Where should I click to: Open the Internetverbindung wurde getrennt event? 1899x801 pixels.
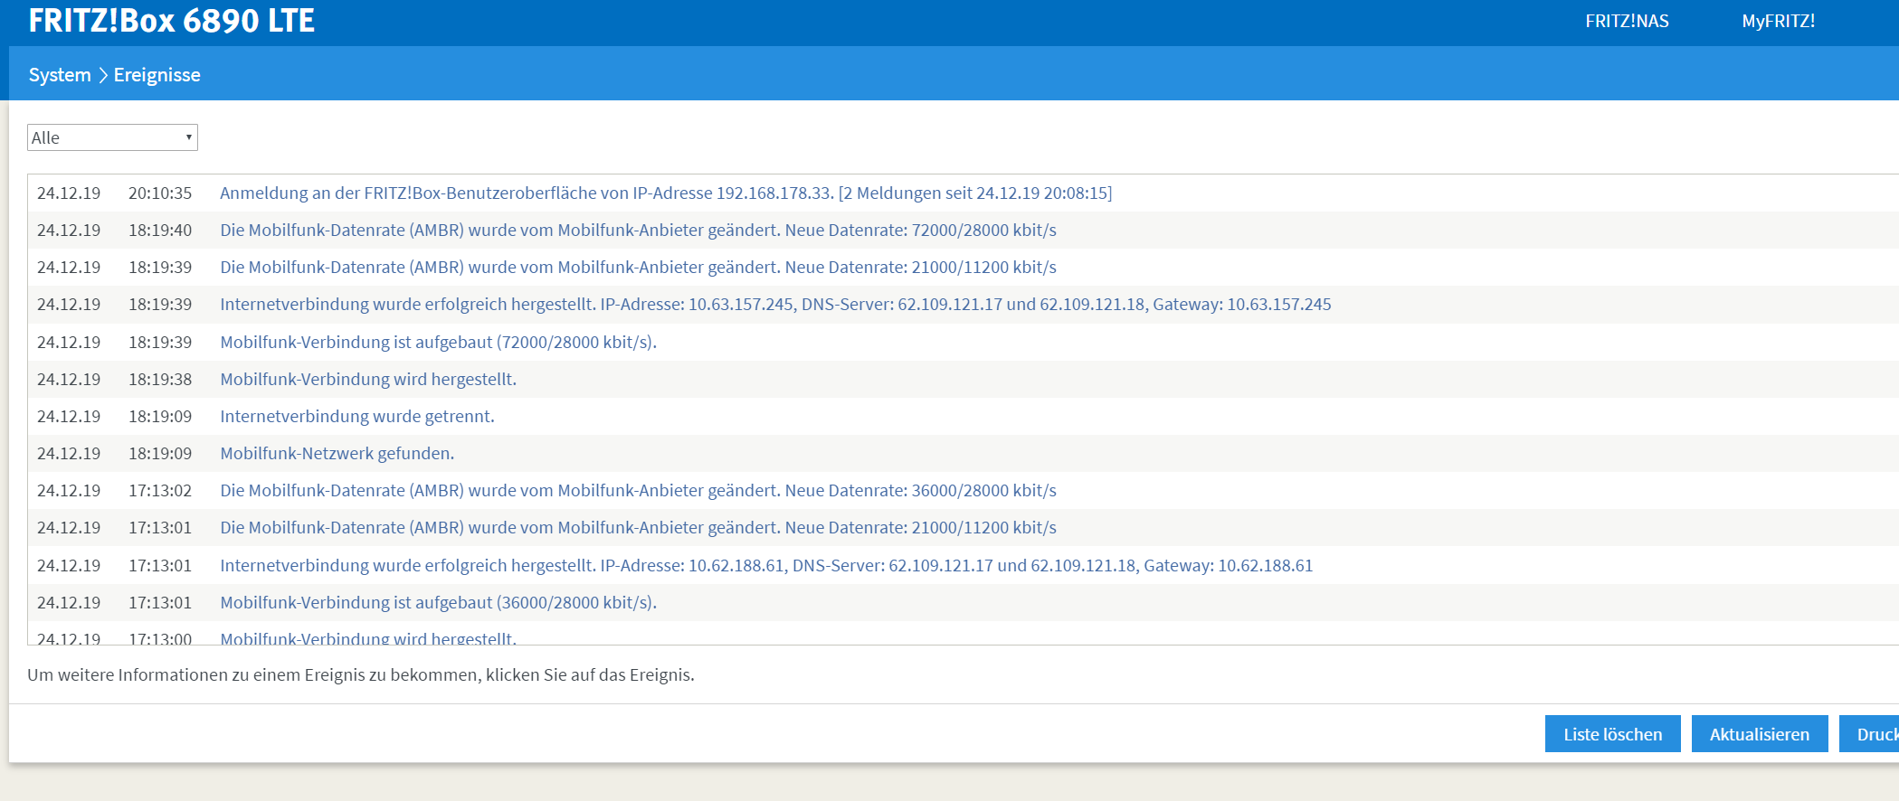(x=357, y=416)
